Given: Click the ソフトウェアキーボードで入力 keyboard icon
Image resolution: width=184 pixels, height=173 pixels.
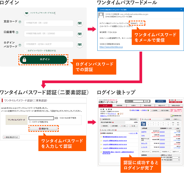Looking at the screenshot, I should (x=26, y=13).
